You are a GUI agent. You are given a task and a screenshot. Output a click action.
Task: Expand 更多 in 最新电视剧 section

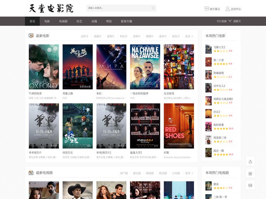tap(189, 173)
